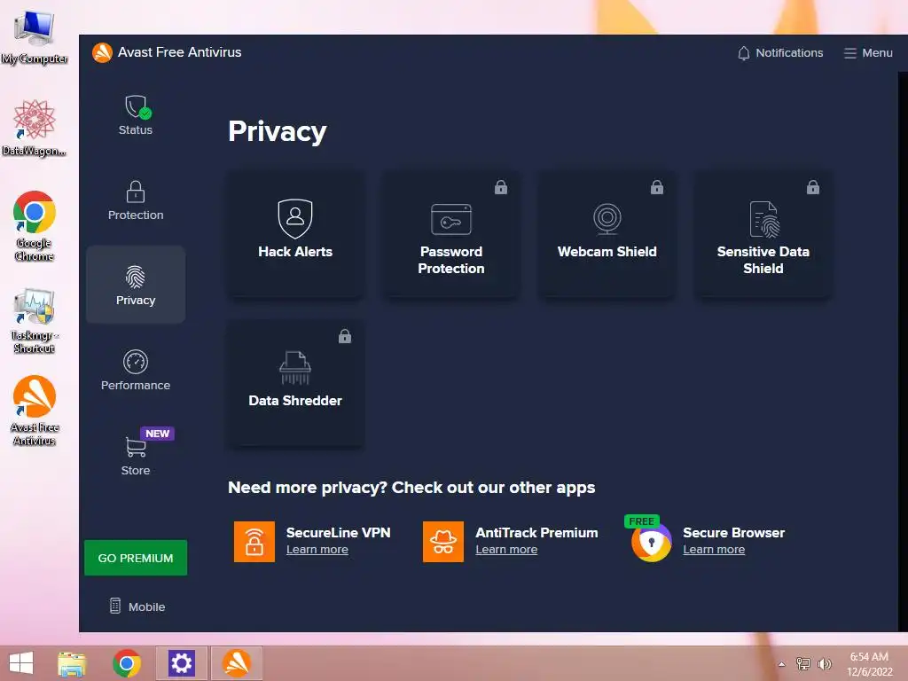This screenshot has height=681, width=908.
Task: Click the Webcam Shield tile label
Action: click(607, 252)
